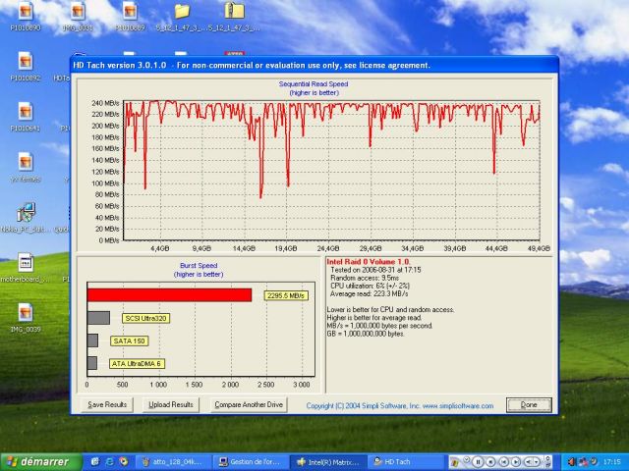Open the P1010641 desktop image file

26,118
